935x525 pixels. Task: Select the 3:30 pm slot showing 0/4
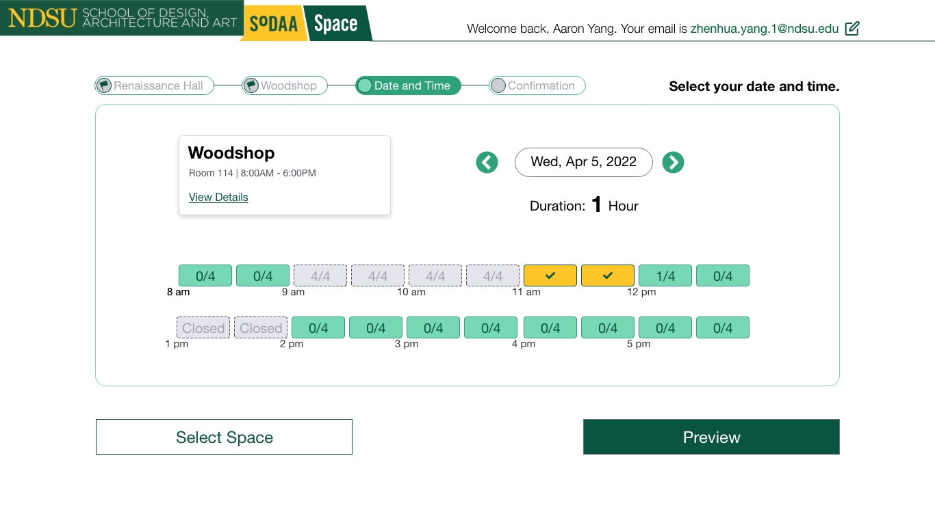click(x=491, y=327)
